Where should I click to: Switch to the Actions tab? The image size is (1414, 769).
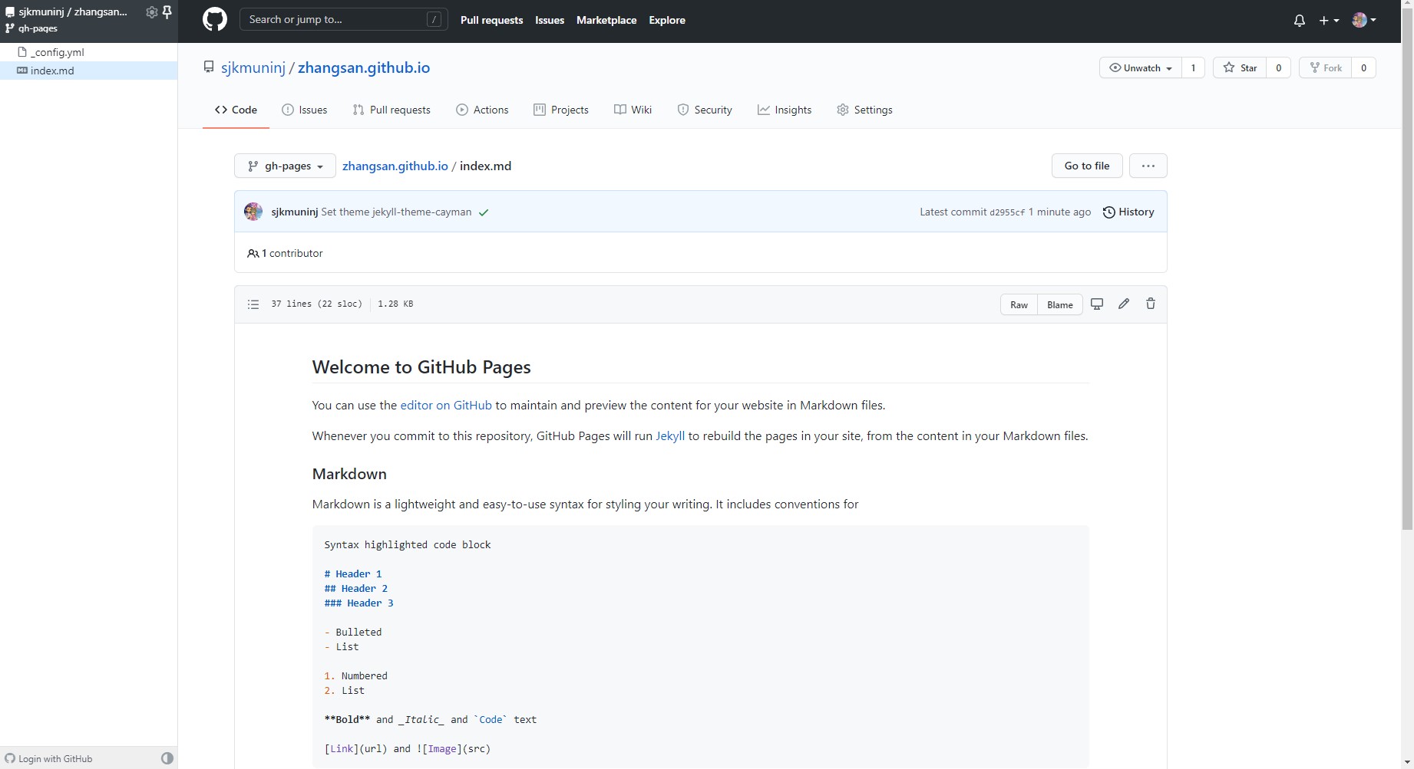point(482,110)
